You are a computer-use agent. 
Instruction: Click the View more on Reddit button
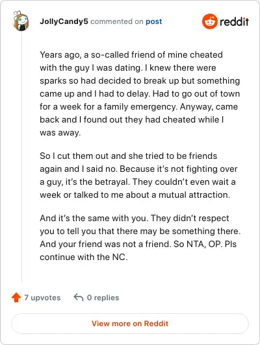click(130, 324)
